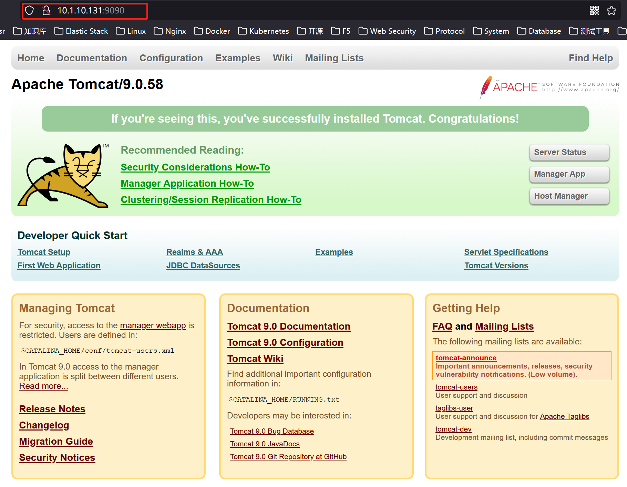The height and width of the screenshot is (487, 627).
Task: Open Tomcat 9.0 Documentation link
Action: (x=289, y=327)
